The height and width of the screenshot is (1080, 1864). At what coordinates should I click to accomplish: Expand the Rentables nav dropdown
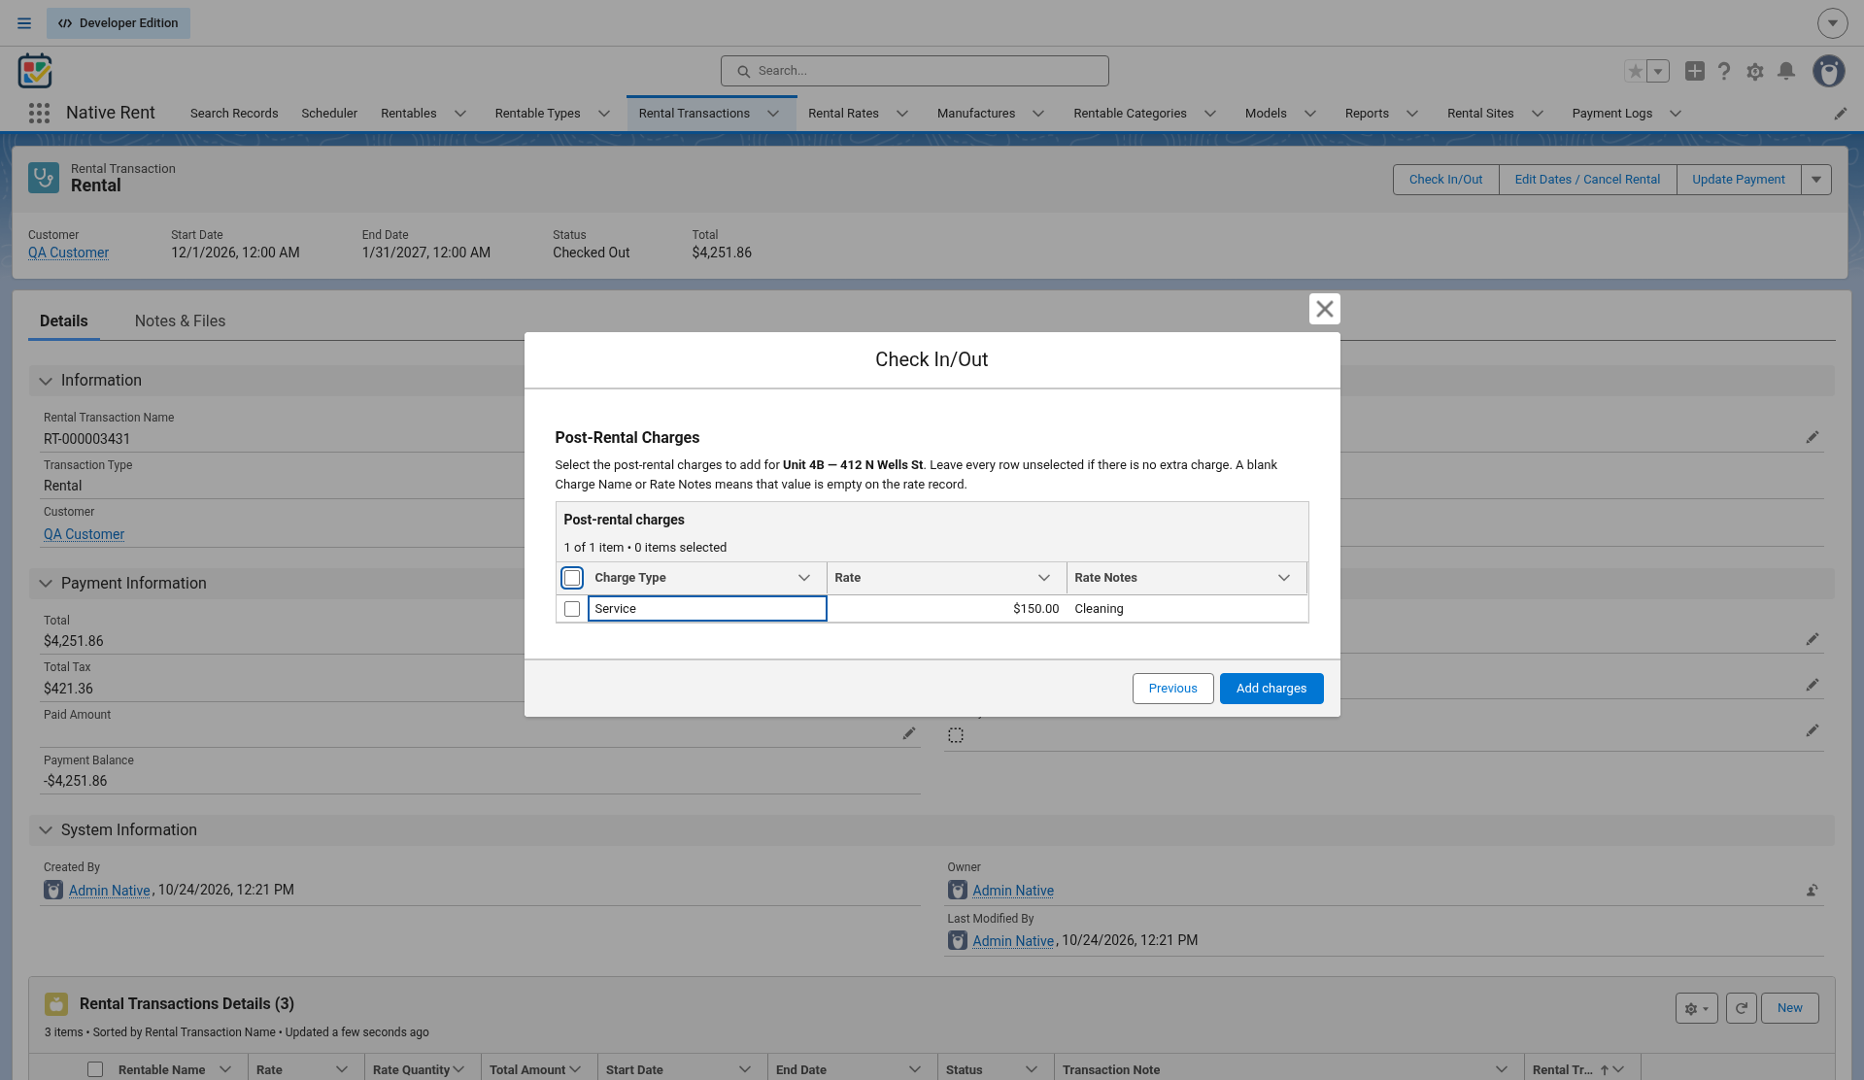coord(460,114)
